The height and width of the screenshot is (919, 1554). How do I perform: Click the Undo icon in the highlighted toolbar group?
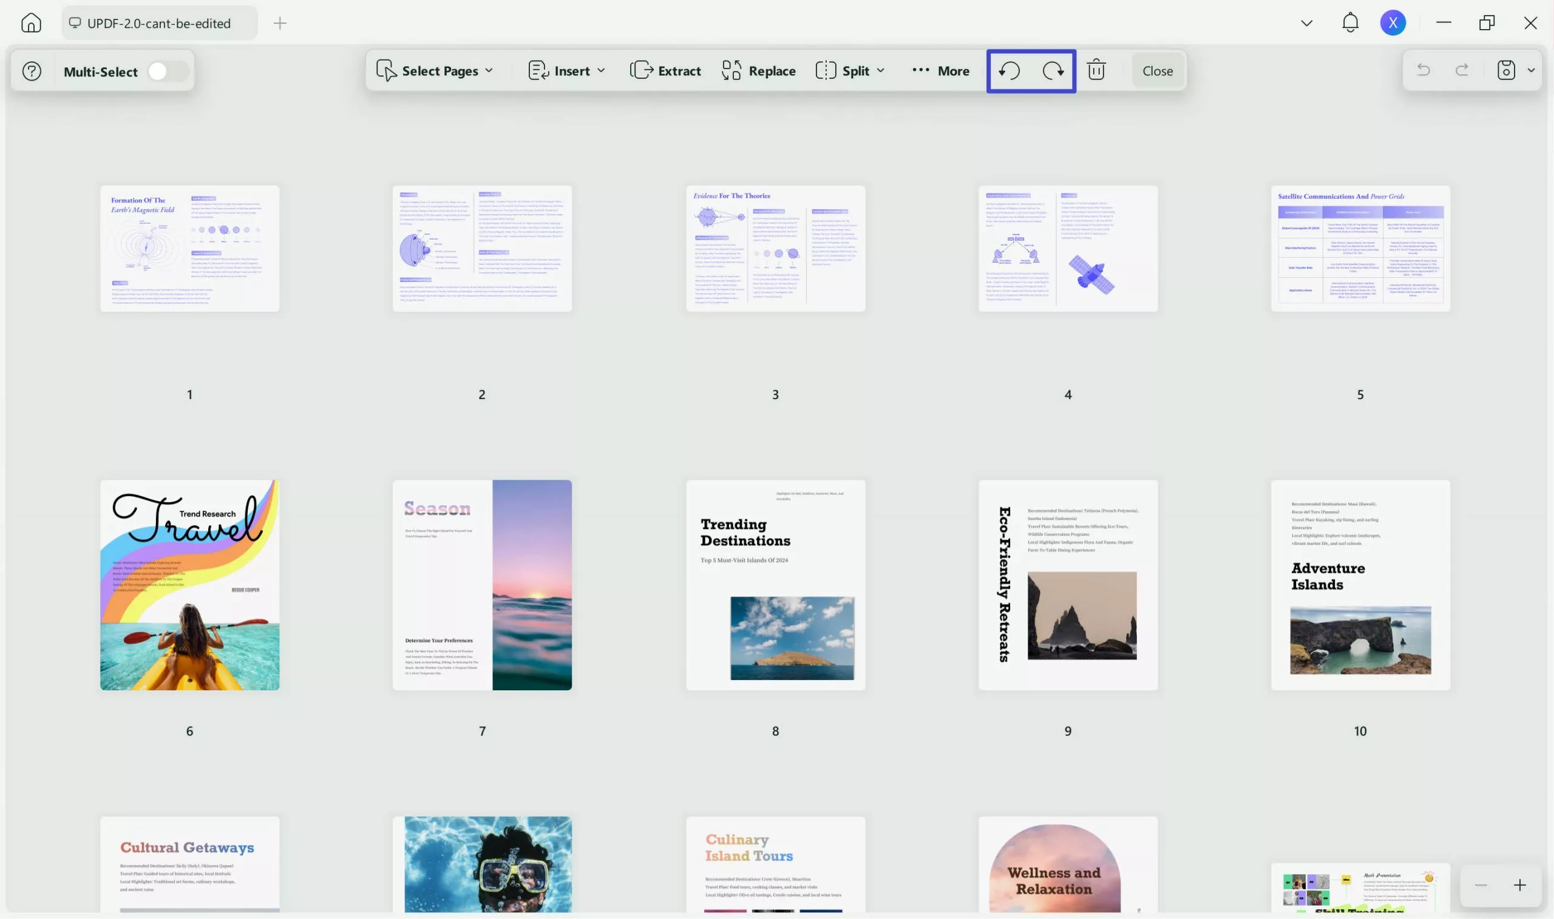1008,70
